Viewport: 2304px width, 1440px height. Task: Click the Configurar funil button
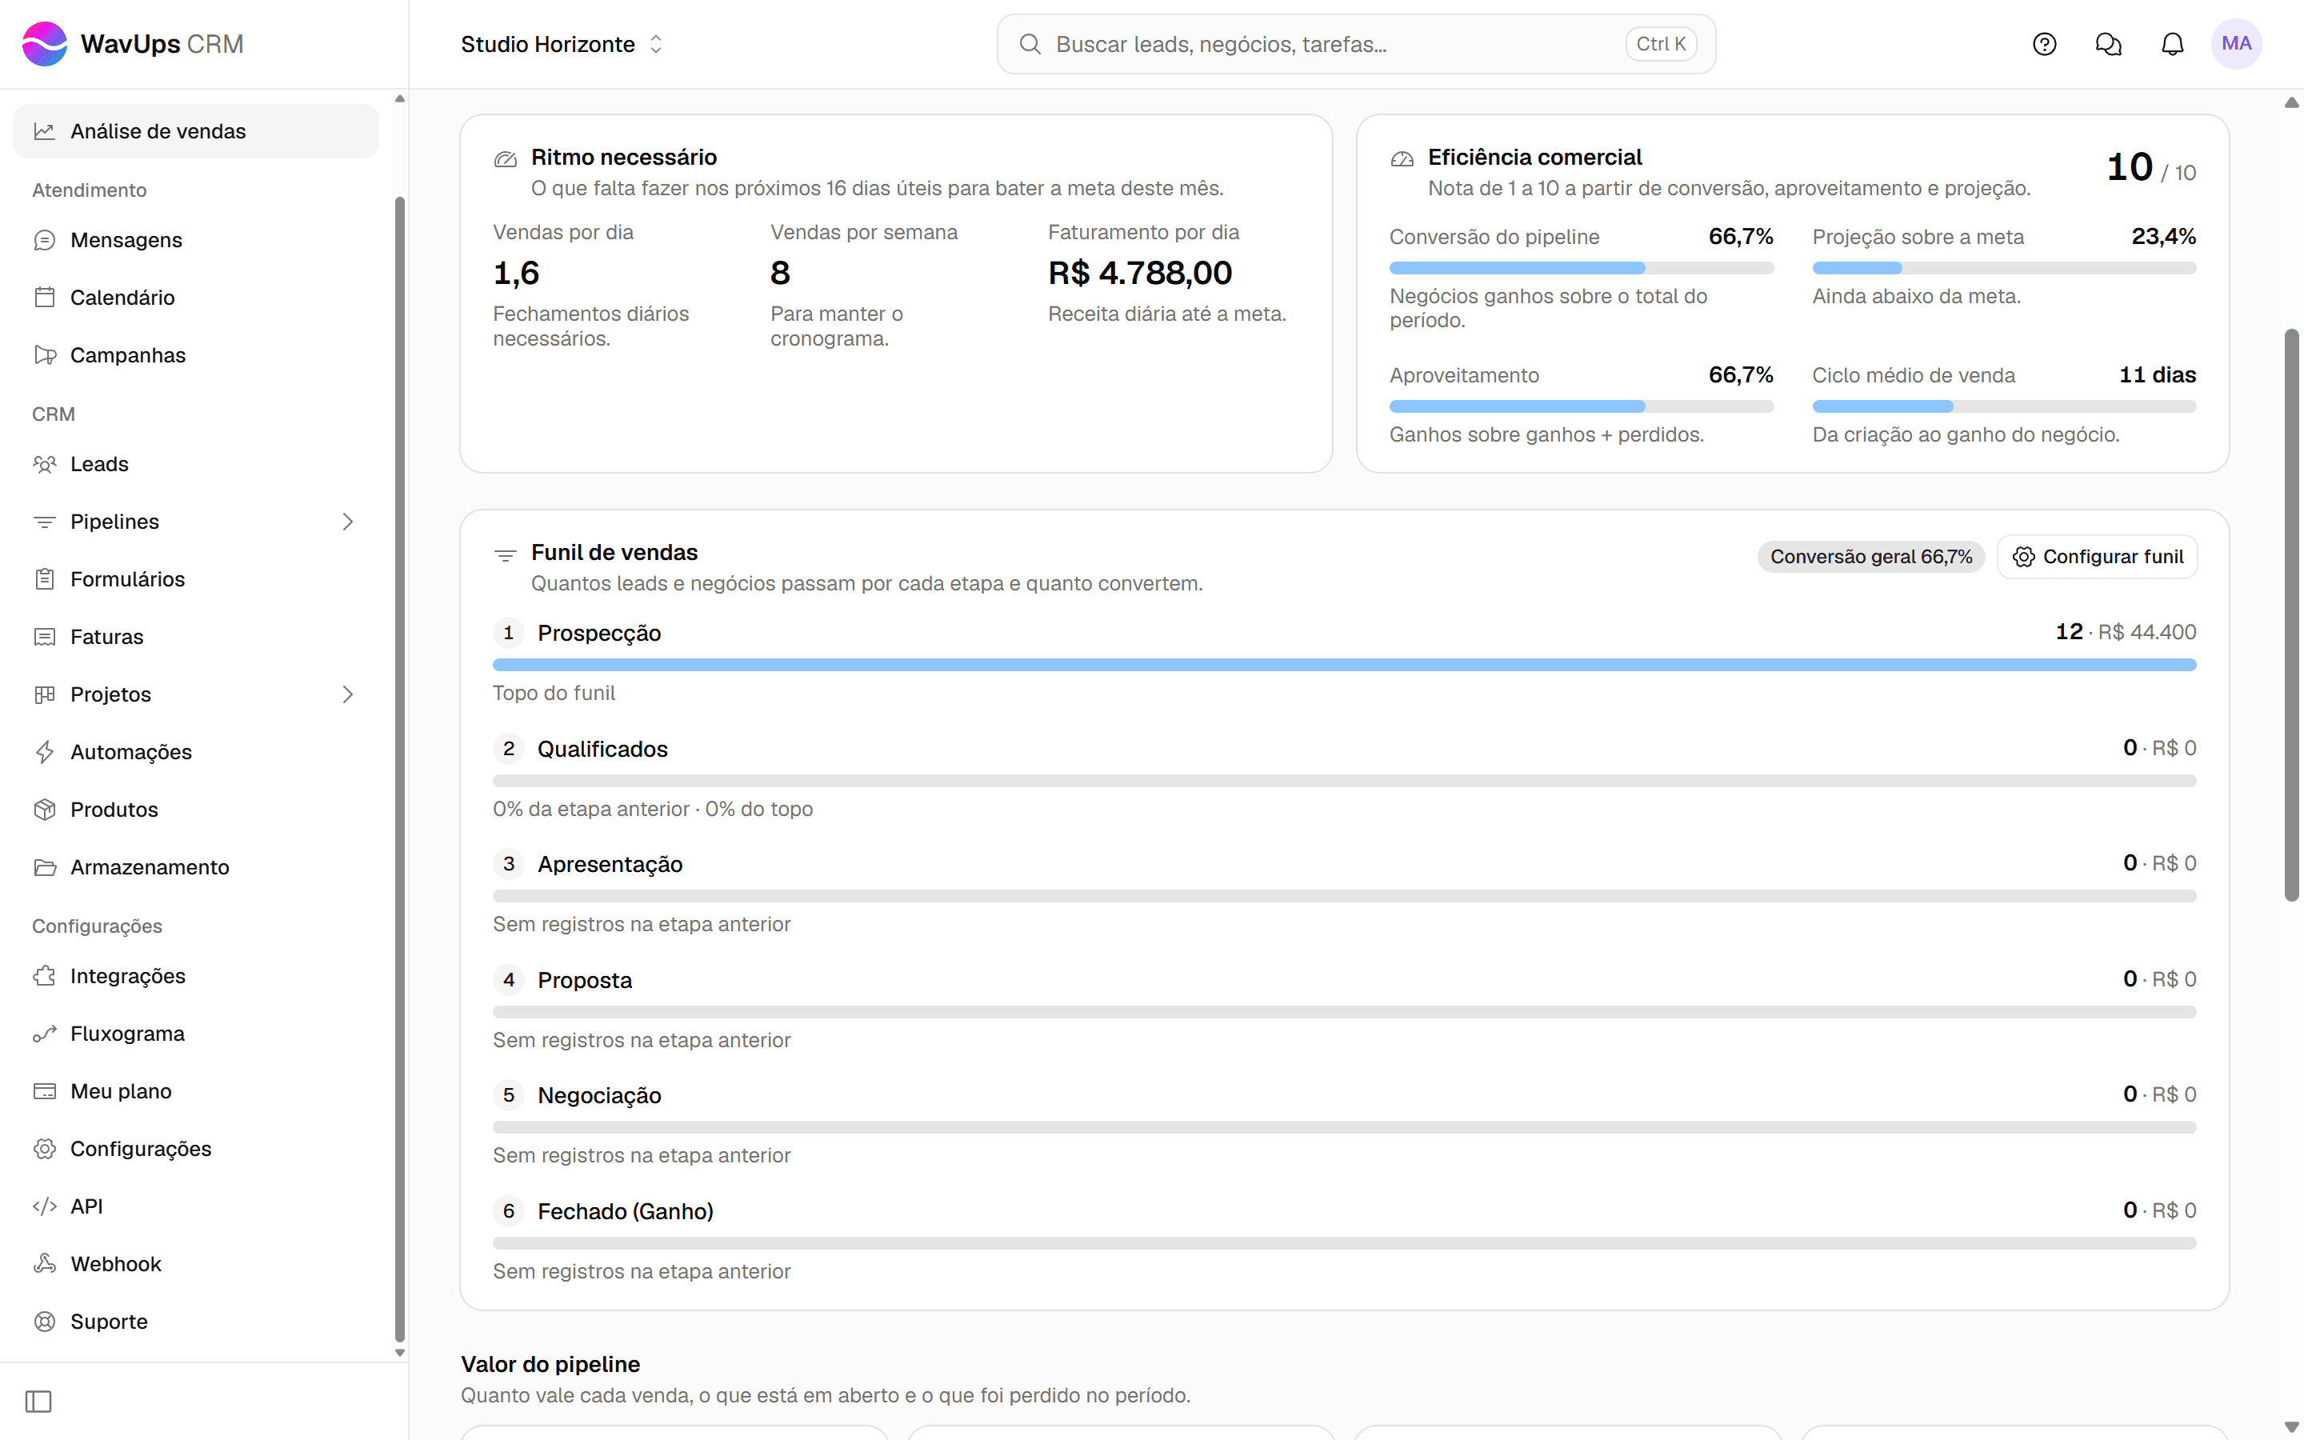coord(2098,556)
